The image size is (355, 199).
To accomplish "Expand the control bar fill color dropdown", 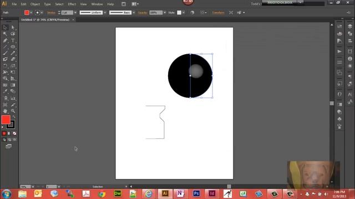I will [x=31, y=13].
